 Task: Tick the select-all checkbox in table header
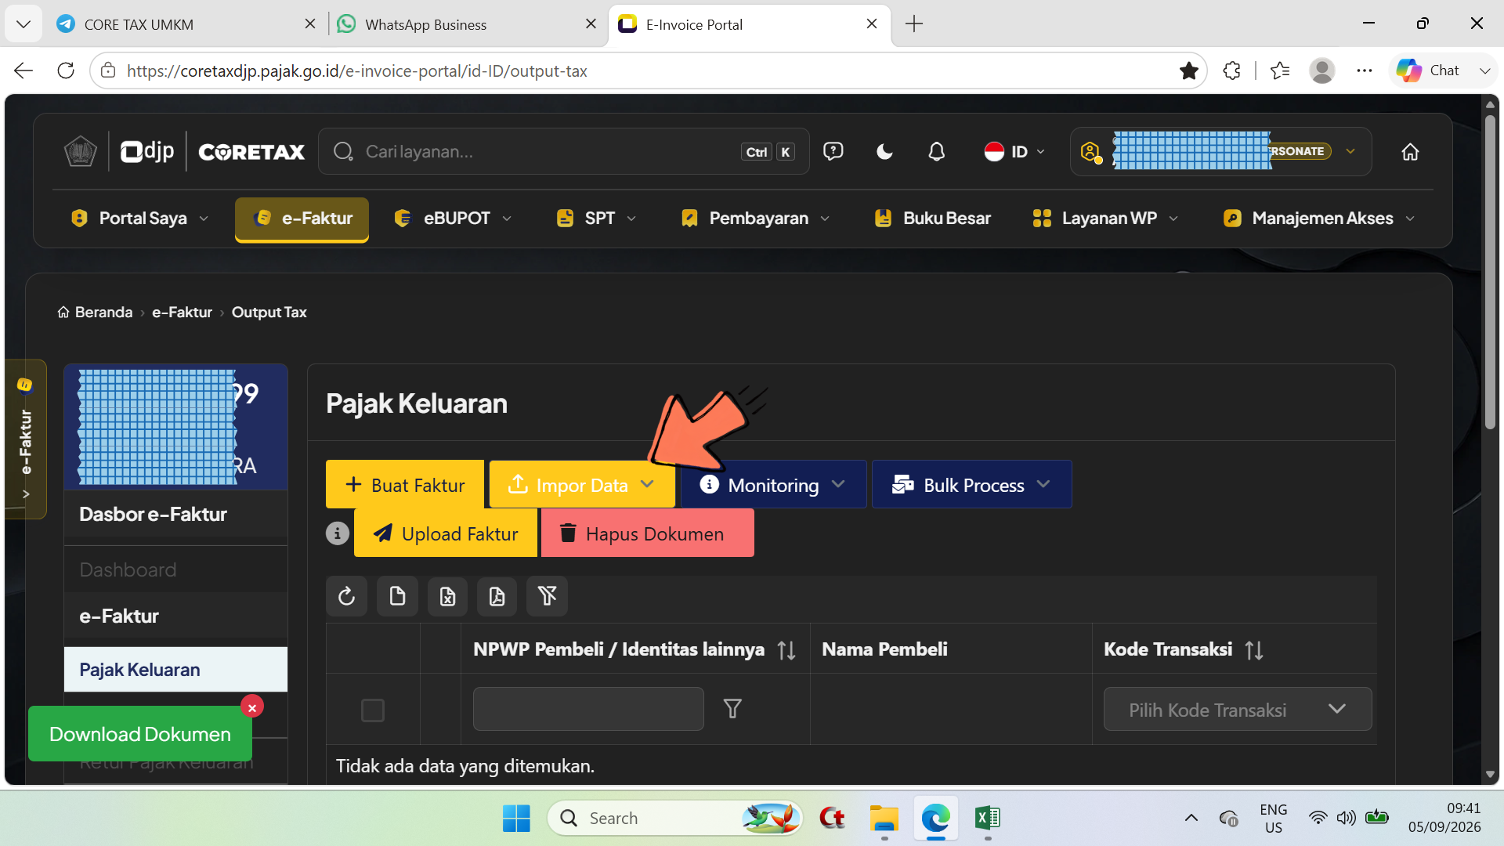[x=373, y=710]
